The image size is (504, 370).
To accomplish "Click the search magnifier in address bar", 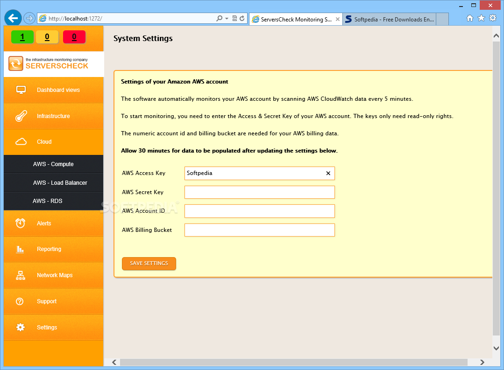I will tap(219, 19).
